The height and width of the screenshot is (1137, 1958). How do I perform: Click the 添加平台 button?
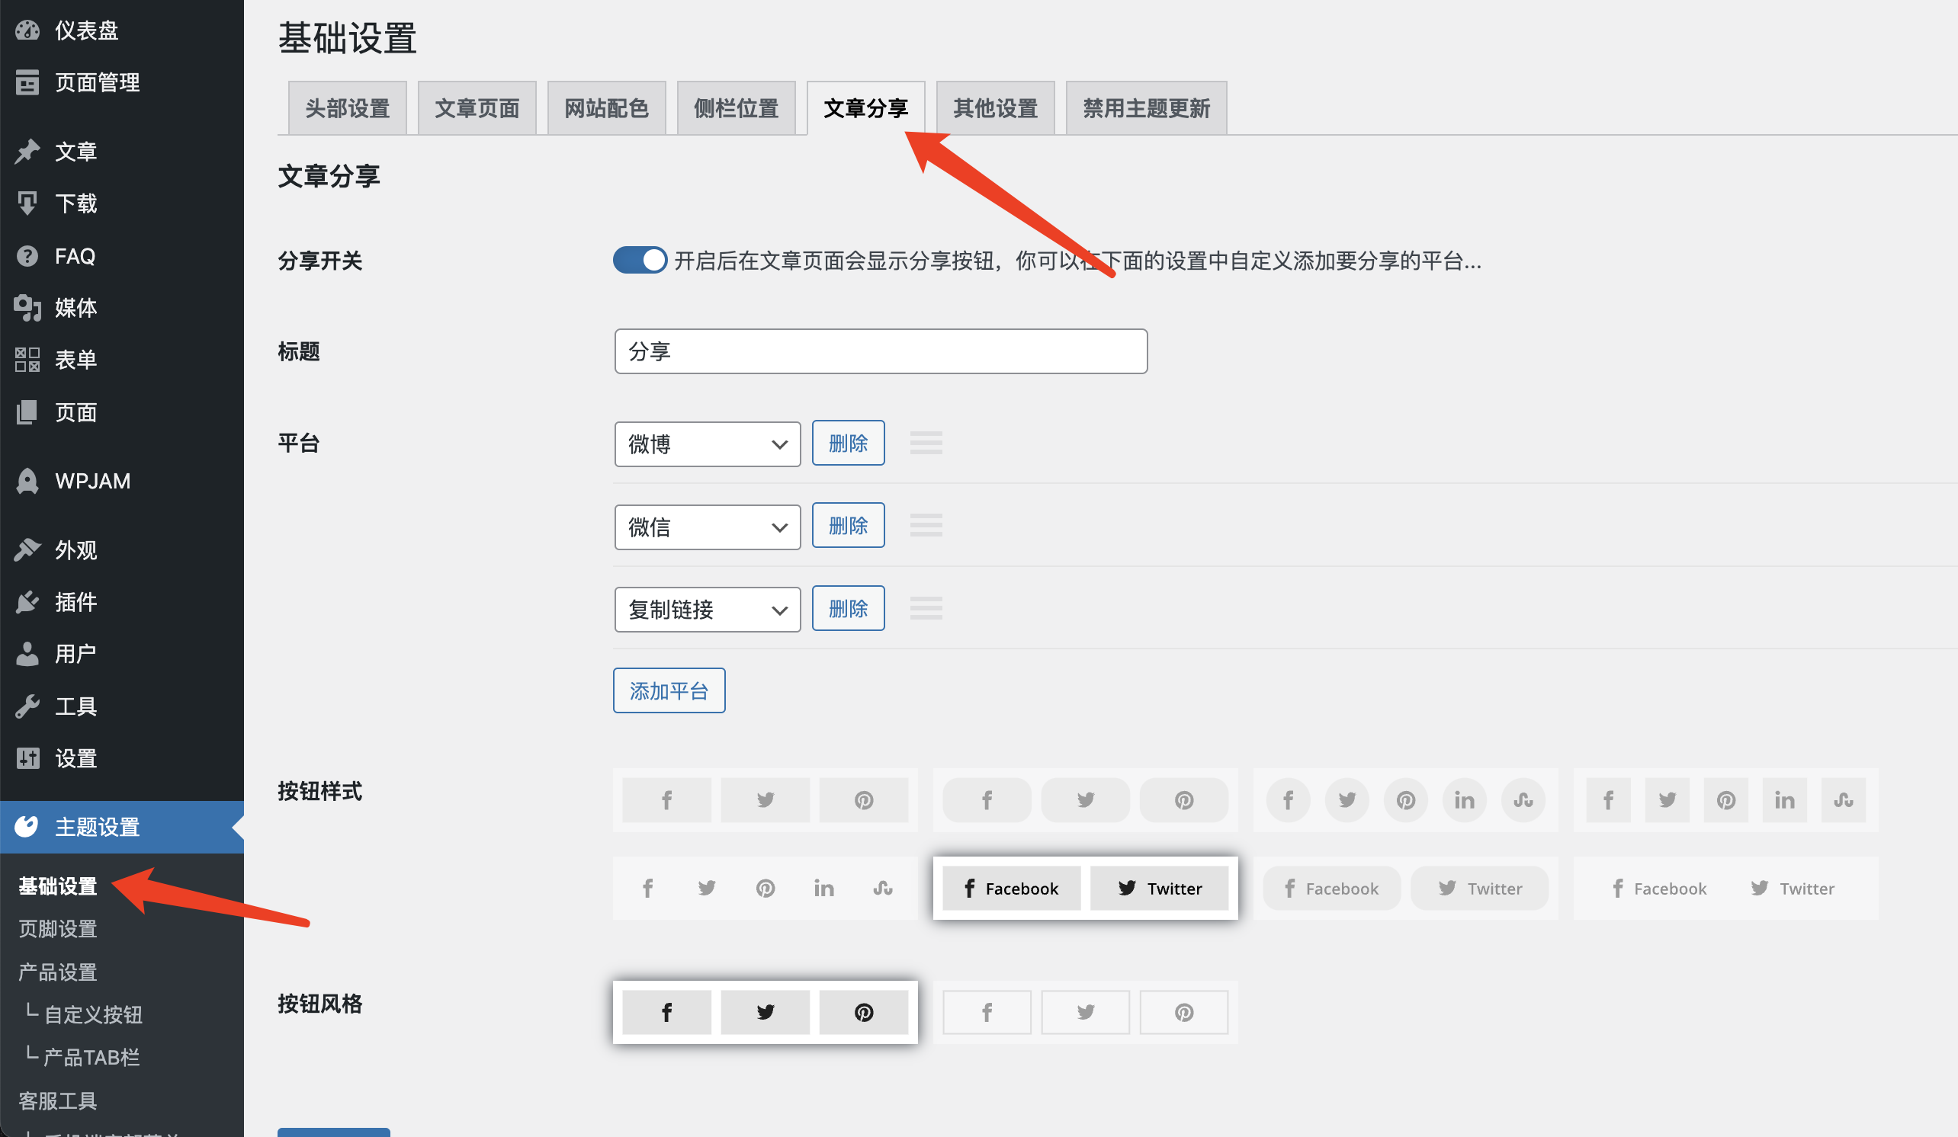tap(668, 692)
